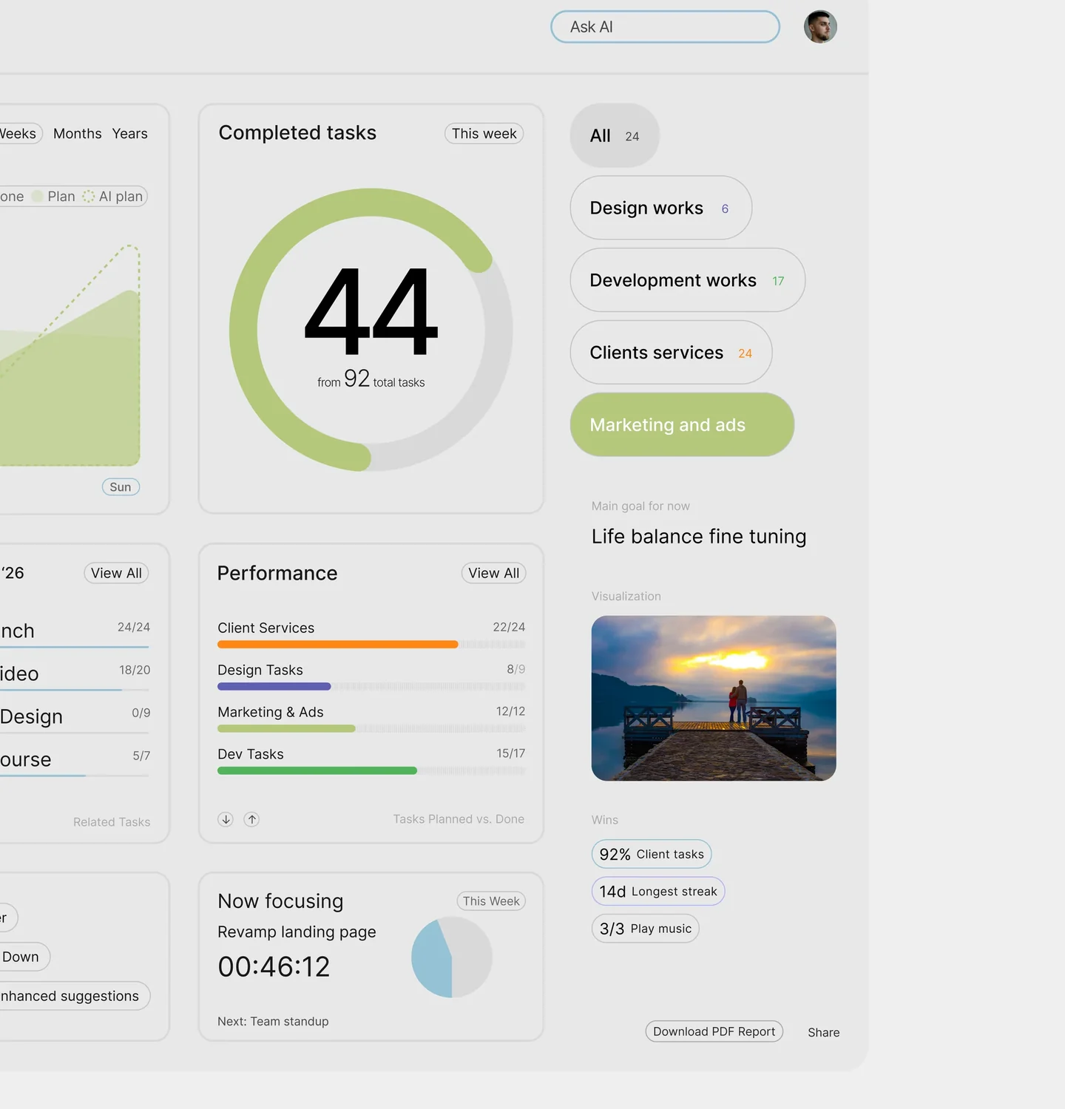
Task: Select the Development works category
Action: 688,280
